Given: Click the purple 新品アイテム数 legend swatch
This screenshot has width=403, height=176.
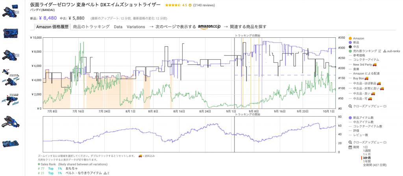Looking at the screenshot, I should pos(350,117).
